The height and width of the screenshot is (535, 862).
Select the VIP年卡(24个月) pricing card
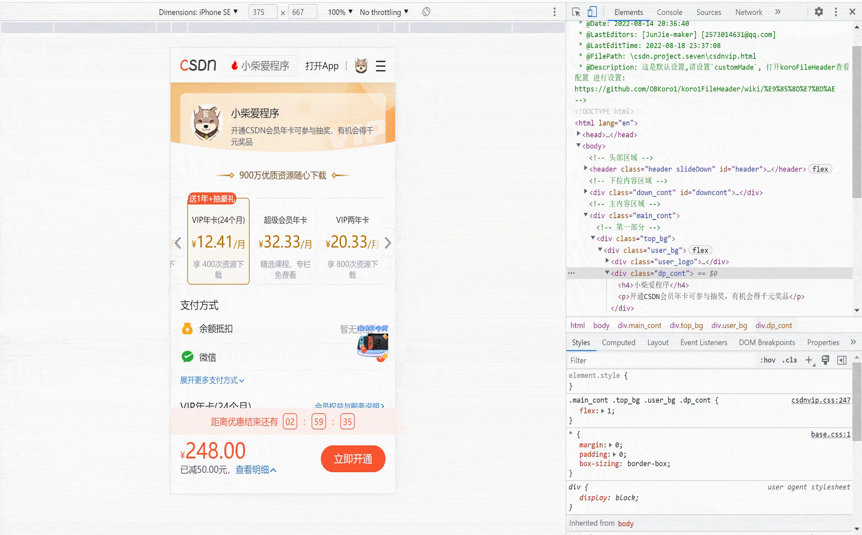coord(218,241)
